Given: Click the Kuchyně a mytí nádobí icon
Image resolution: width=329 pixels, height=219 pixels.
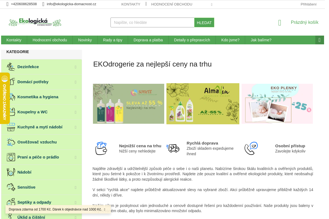Looking at the screenshot, I should tap(11, 127).
